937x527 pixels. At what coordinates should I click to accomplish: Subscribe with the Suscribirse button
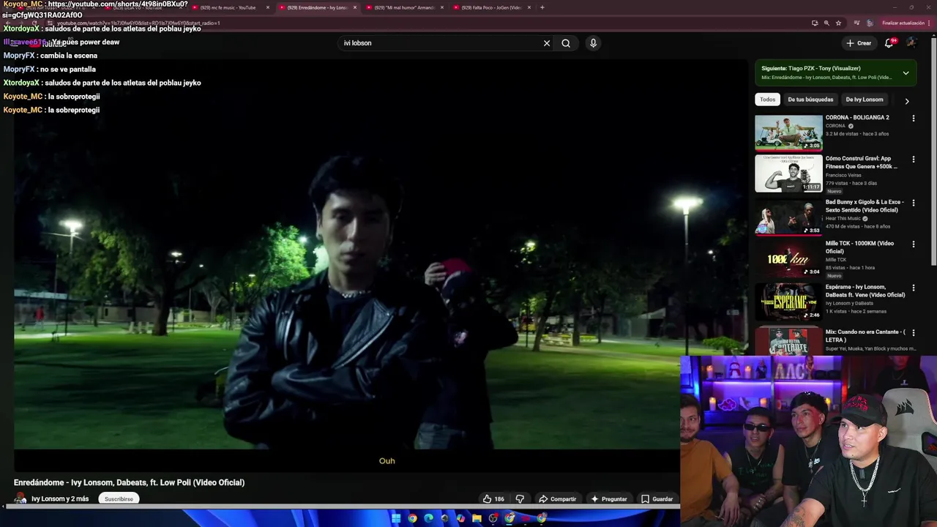tap(119, 499)
